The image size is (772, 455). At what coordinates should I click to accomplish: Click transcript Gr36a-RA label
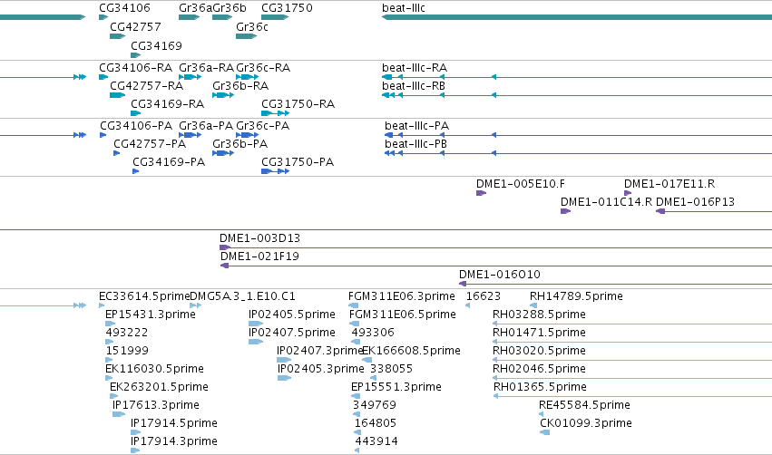pos(206,67)
